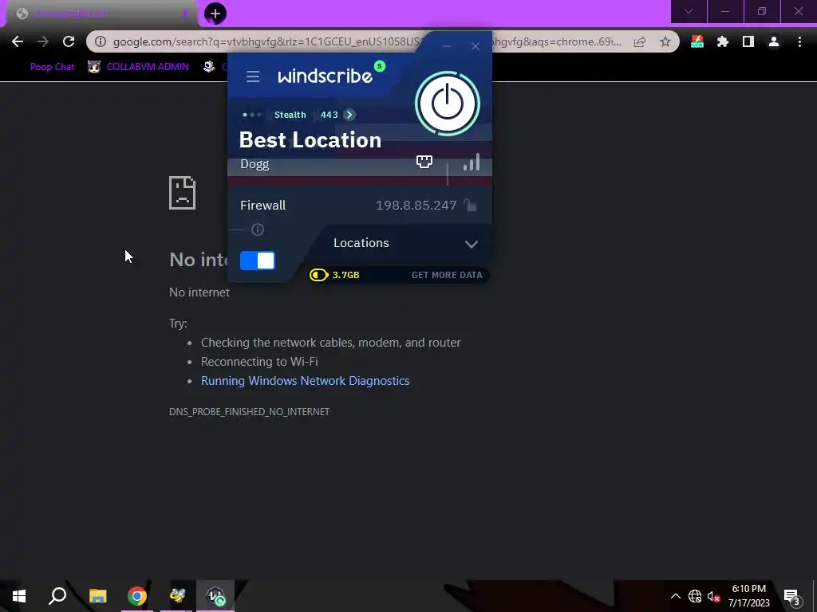Screen dimensions: 817x612
Task: Click Chrome icon in taskbar
Action: [137, 596]
